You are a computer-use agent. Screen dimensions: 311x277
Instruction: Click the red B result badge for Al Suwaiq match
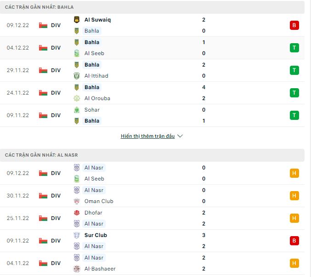pos(294,25)
